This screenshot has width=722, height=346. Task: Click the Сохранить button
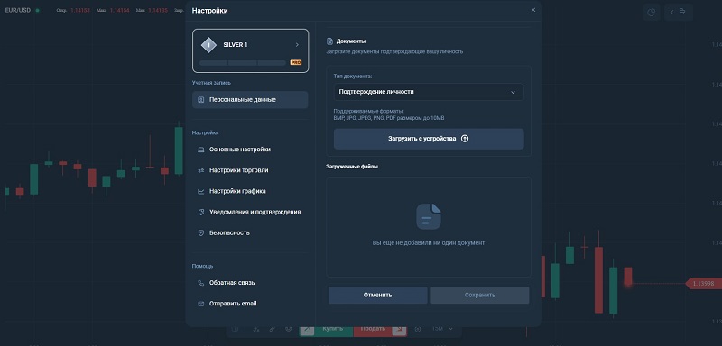(x=480, y=295)
